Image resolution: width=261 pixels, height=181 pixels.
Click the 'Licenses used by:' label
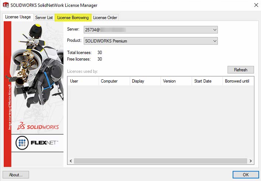coord(83,72)
